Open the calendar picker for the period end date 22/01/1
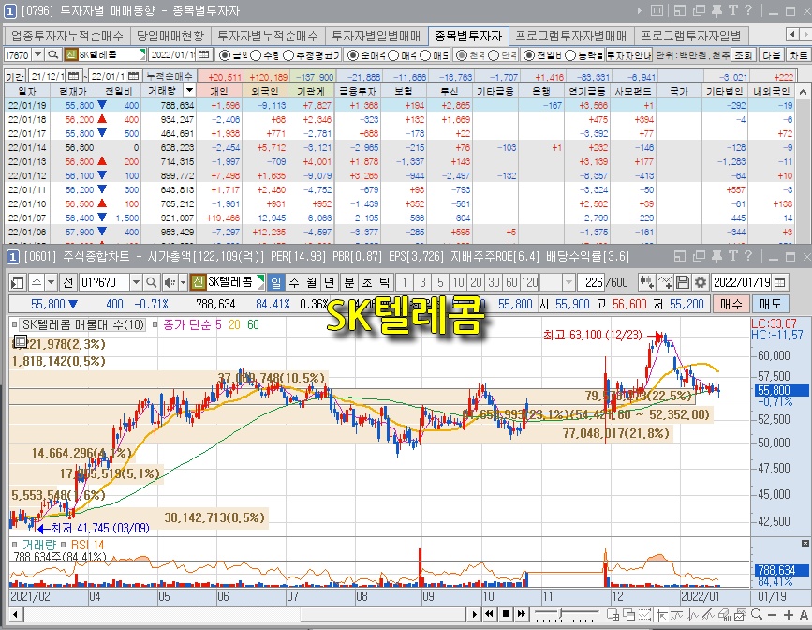The height and width of the screenshot is (630, 812). pos(134,76)
